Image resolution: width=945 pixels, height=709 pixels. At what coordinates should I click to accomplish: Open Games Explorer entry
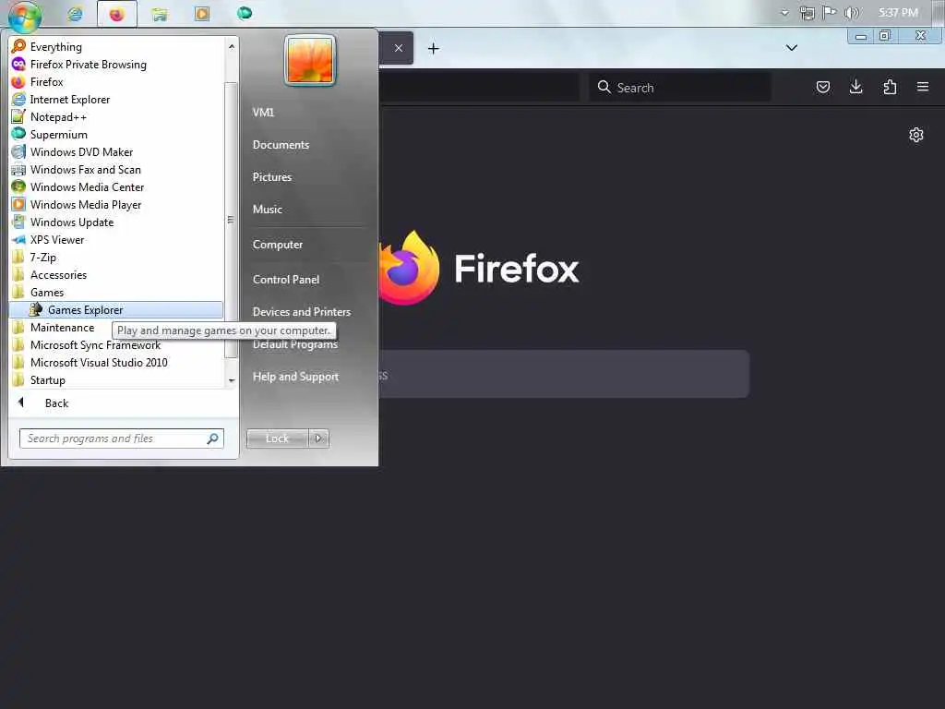pos(115,309)
